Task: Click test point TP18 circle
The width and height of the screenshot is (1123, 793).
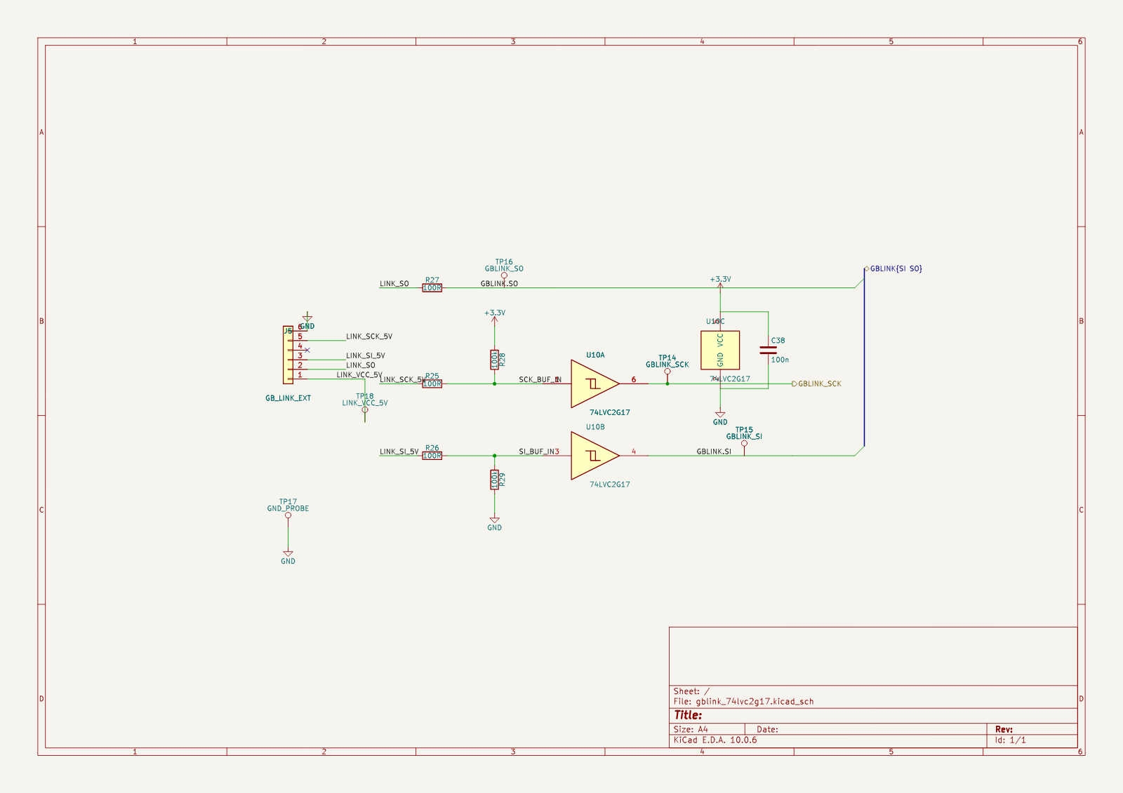Action: point(365,410)
